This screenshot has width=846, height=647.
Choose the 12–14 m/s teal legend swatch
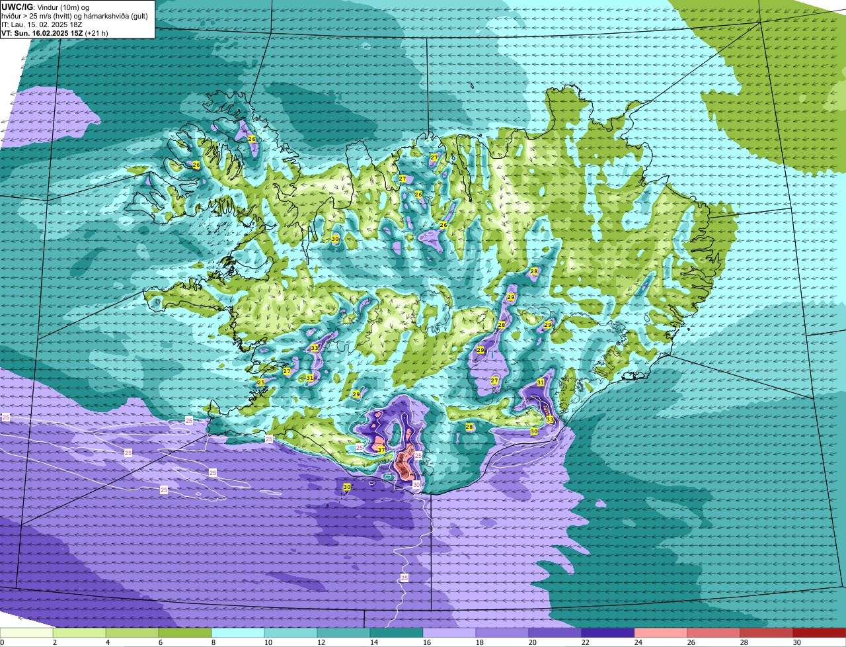point(344,632)
